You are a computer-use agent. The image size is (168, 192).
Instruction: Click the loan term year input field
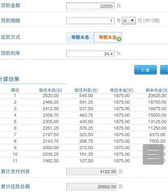click(90, 21)
